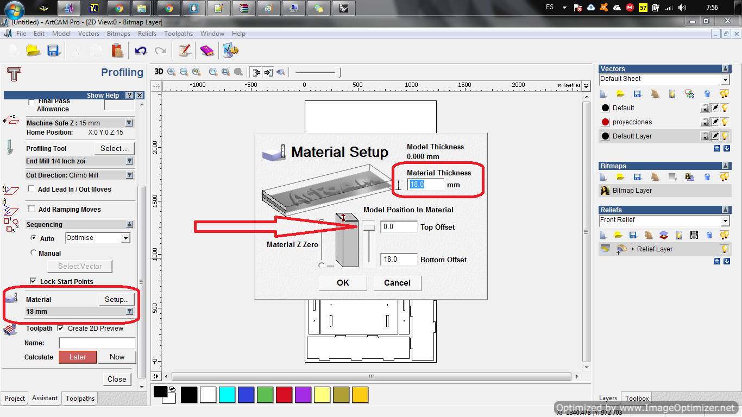
Task: Click the Previous Zoom icon
Action: click(x=197, y=72)
